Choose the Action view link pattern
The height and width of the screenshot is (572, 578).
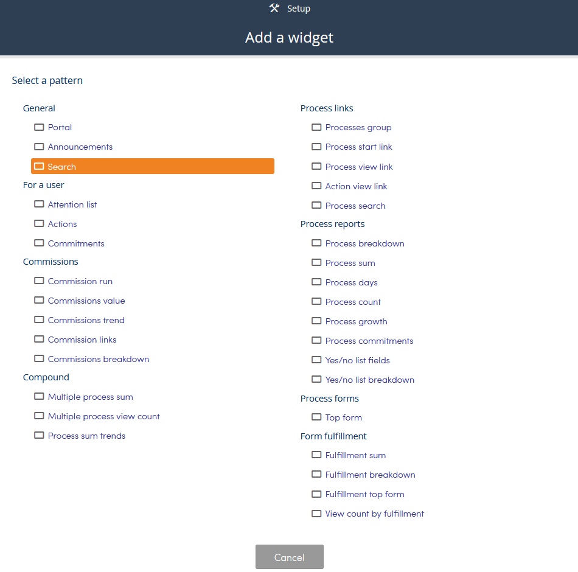(x=356, y=186)
